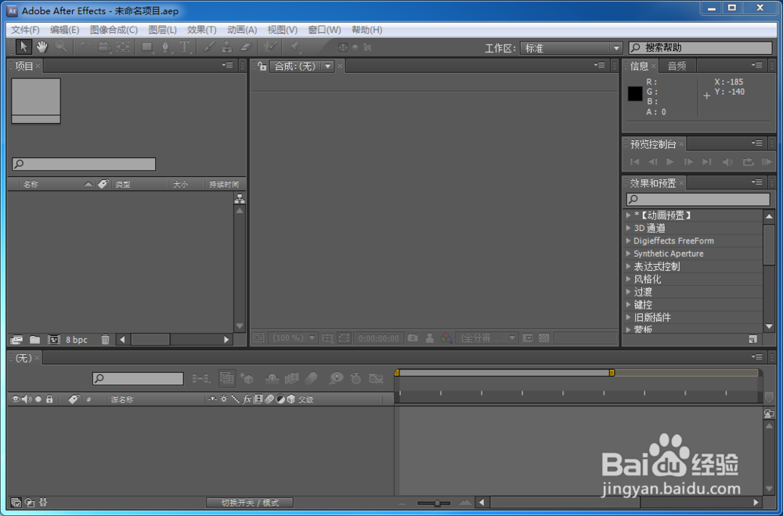
Task: Toggle the composition viewer lock
Action: 262,66
